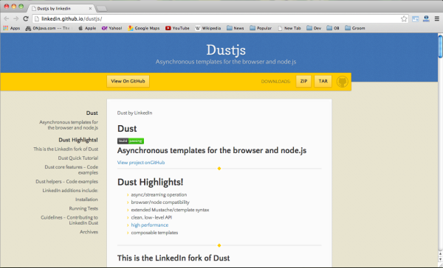Click the scrollbar down arrow
The image size is (443, 268).
[x=440, y=260]
